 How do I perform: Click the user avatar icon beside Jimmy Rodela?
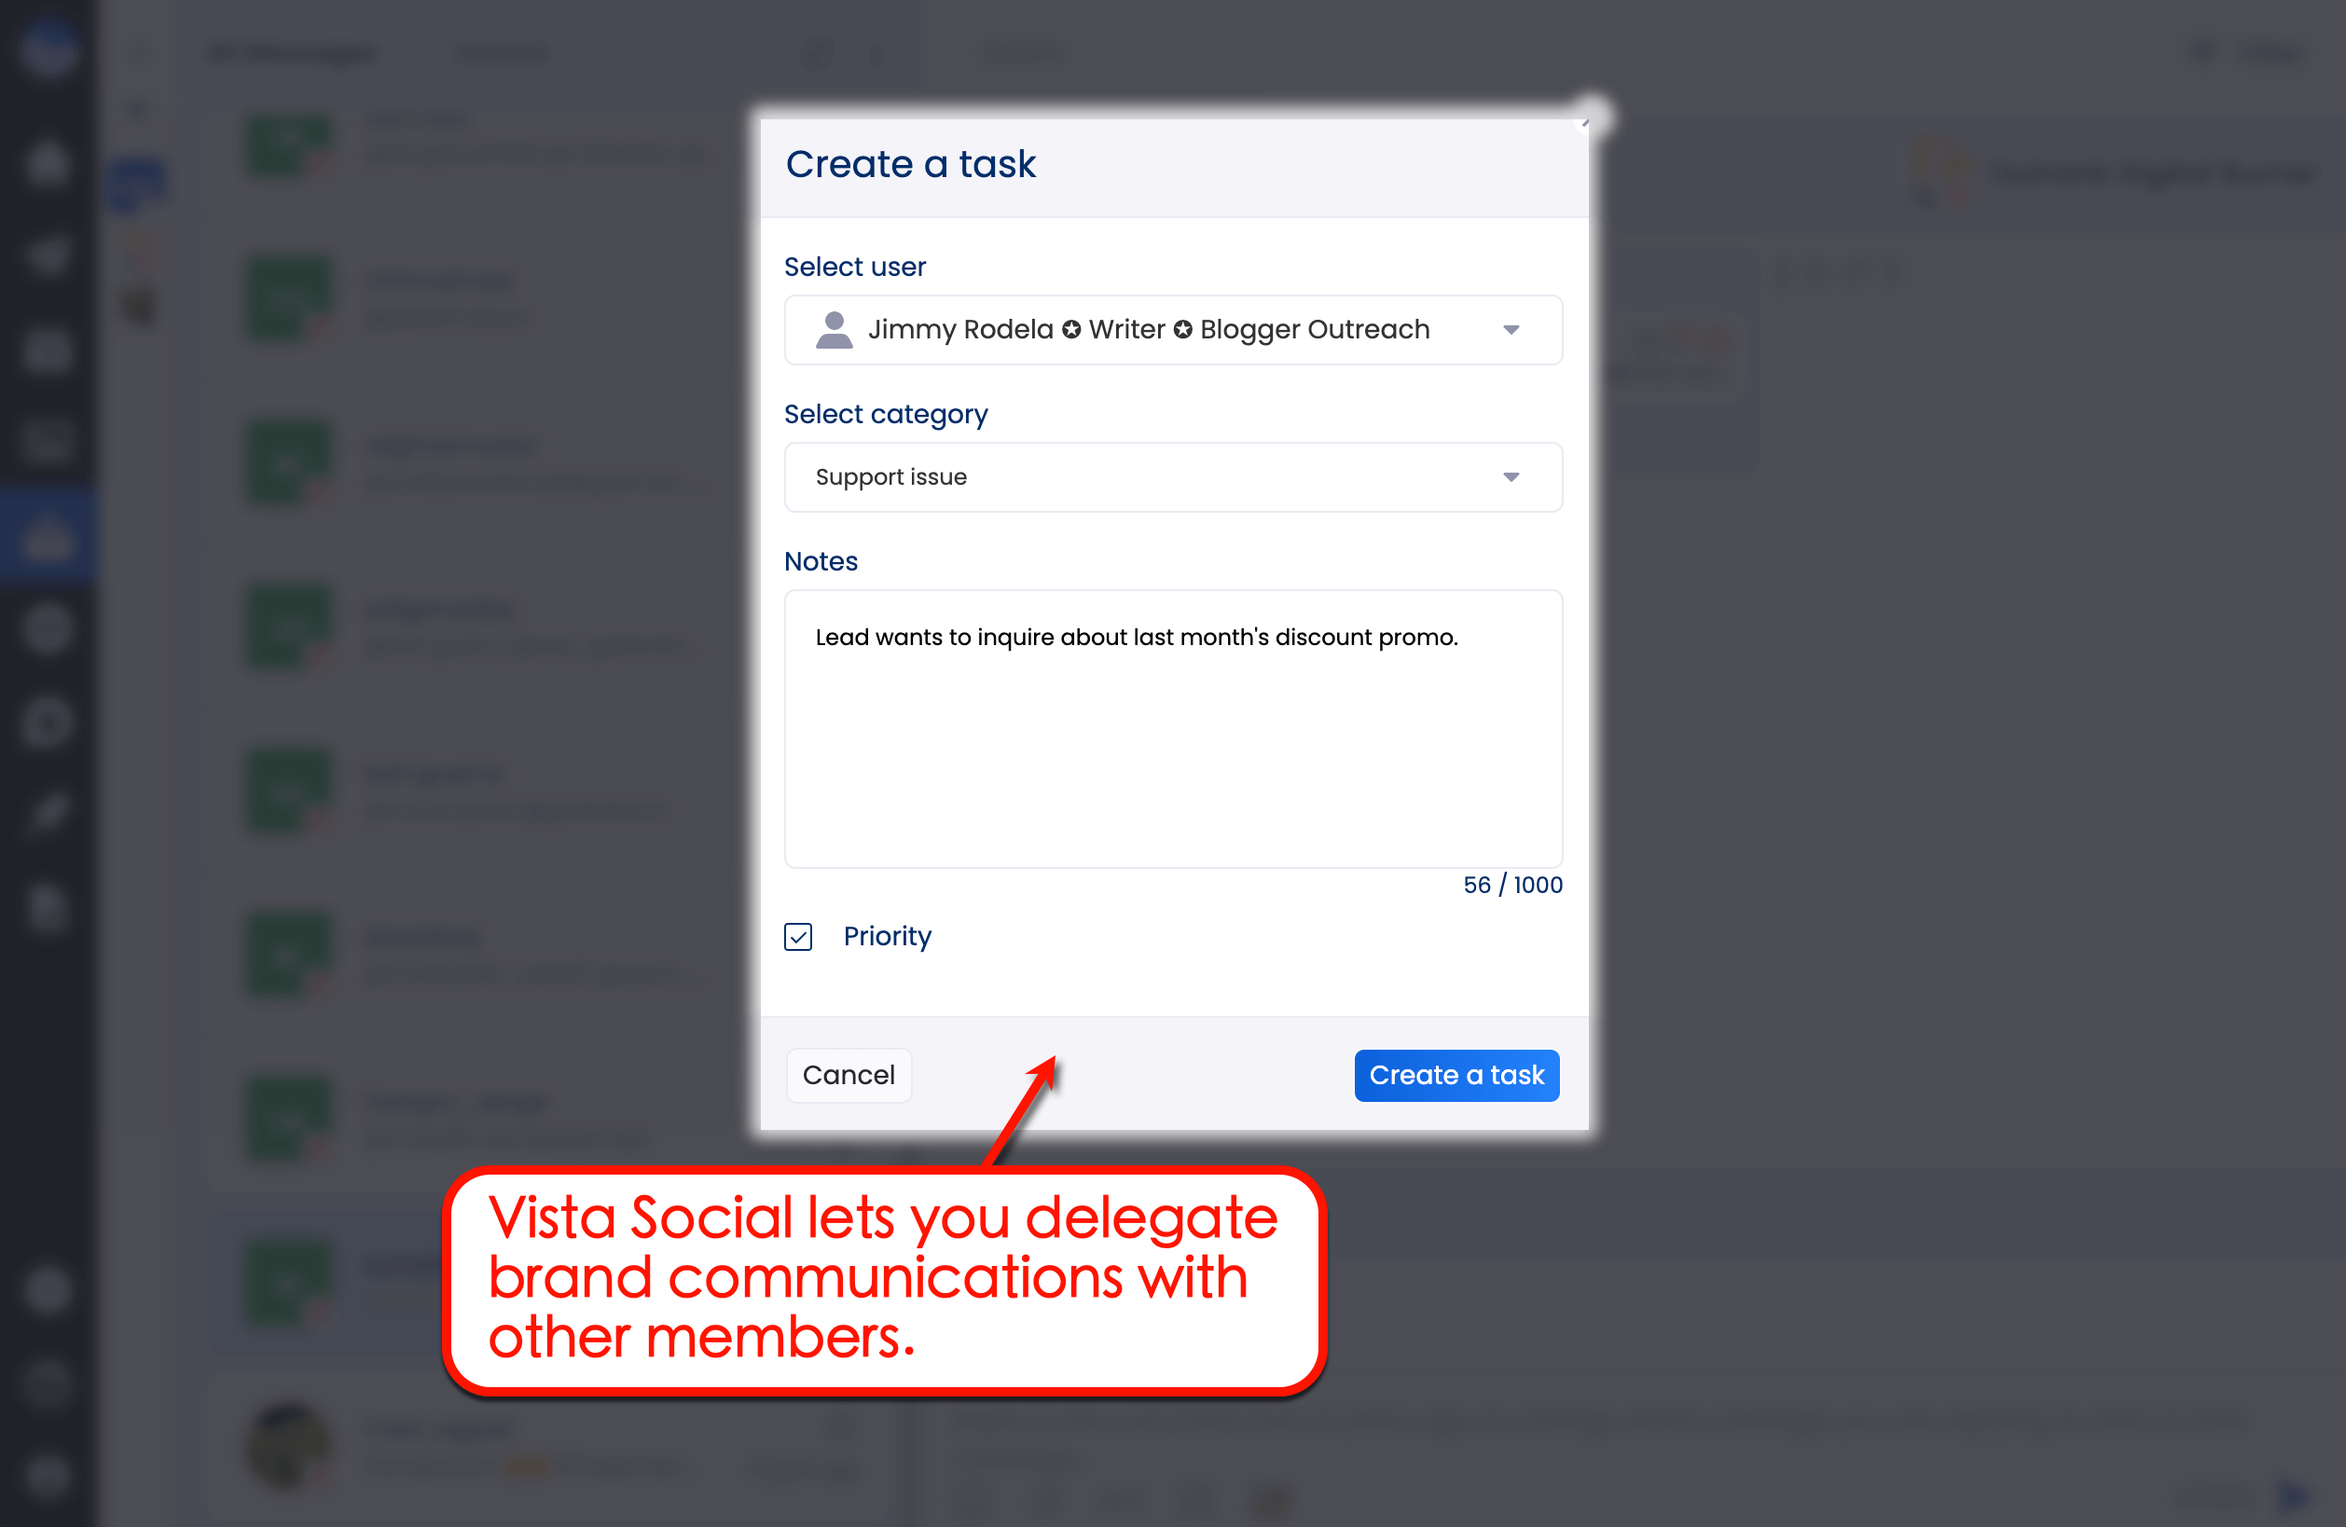pos(833,329)
